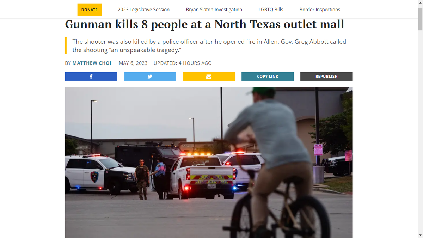Click the article photo of police vehicles
423x238 pixels.
pos(209,163)
